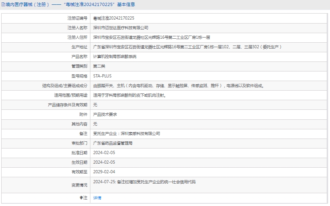Click the attachment value 产品技术要求
Image resolution: width=330 pixels, height=206 pixels.
point(105,114)
